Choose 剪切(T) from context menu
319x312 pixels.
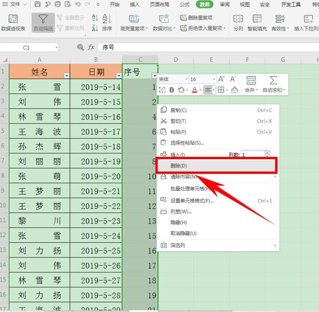coord(218,121)
